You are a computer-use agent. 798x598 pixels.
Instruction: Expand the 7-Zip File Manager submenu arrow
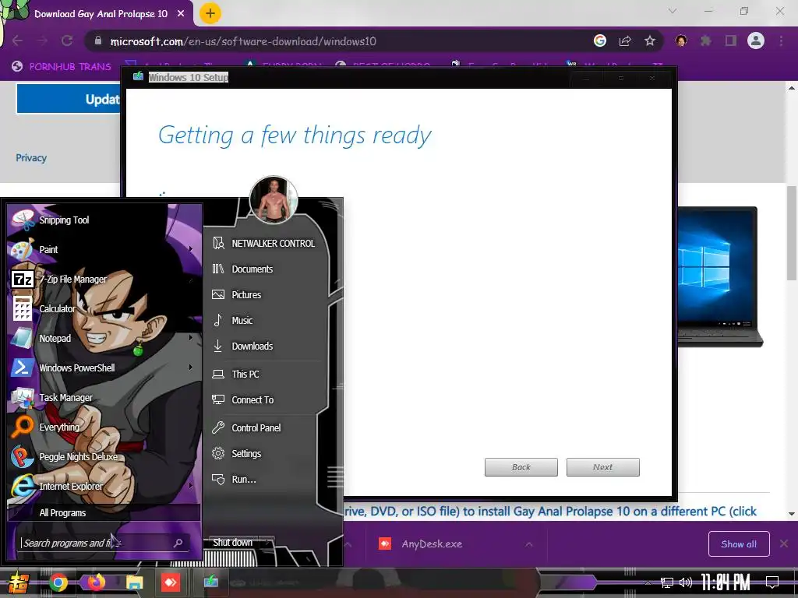point(191,280)
